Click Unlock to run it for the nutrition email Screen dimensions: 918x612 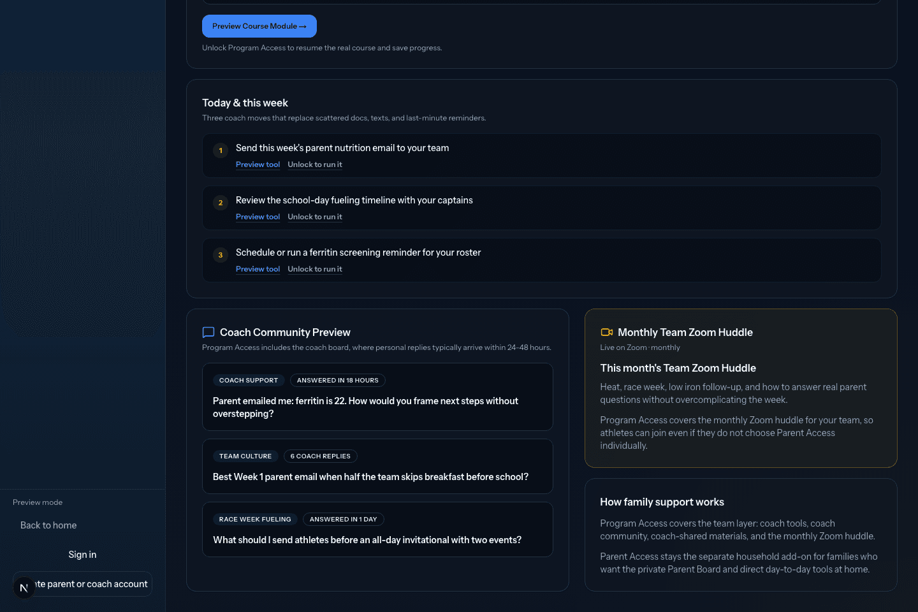coord(314,164)
